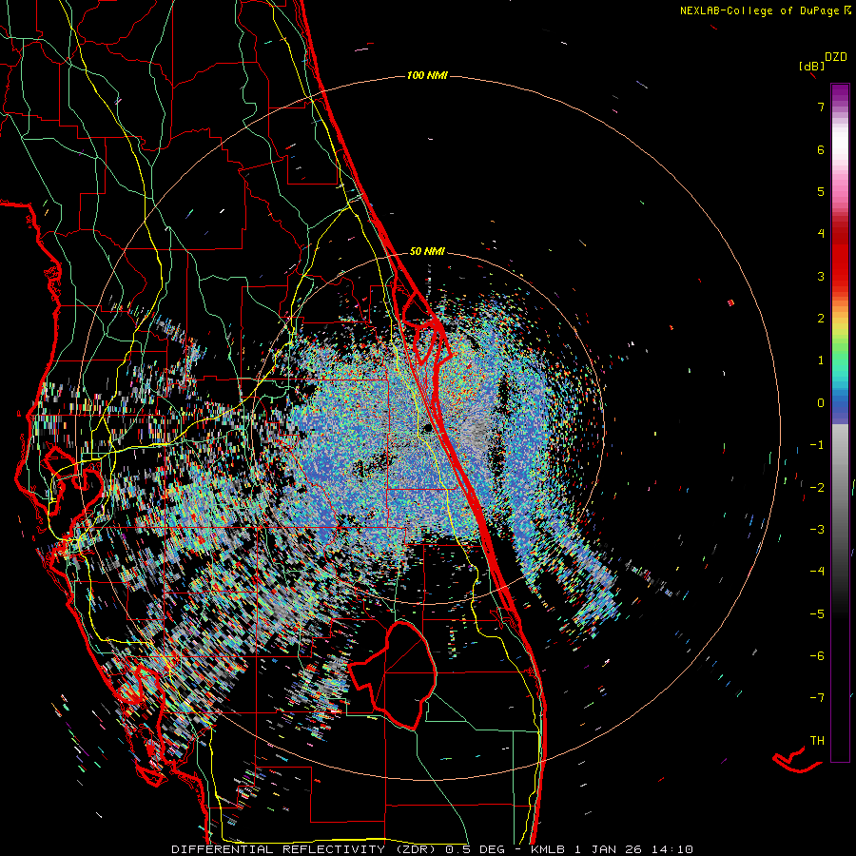
Task: Click the -7 value on the scale
Action: pyautogui.click(x=817, y=698)
